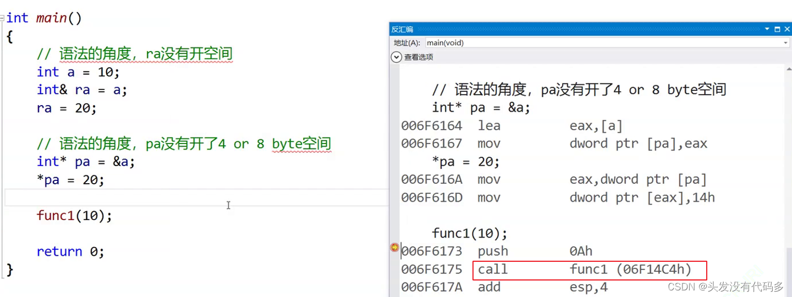The image size is (792, 297).
Task: Click operand '0Ah' of push
Action: pyautogui.click(x=581, y=251)
